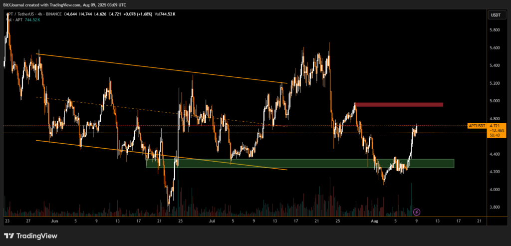Click the 5.000 price scale label
511x246 pixels.
point(495,101)
